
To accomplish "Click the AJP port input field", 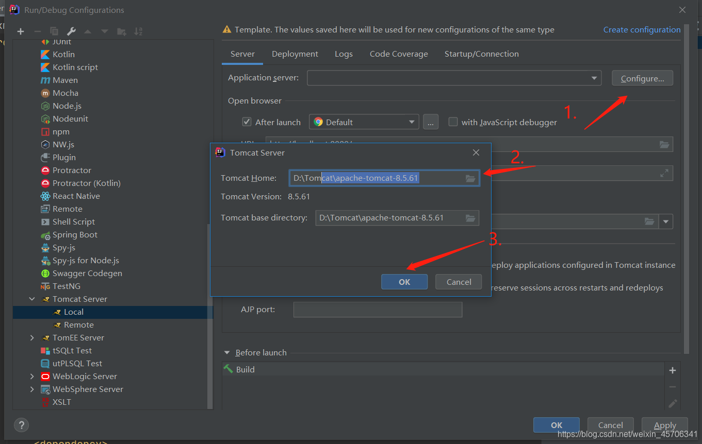I will tap(378, 310).
